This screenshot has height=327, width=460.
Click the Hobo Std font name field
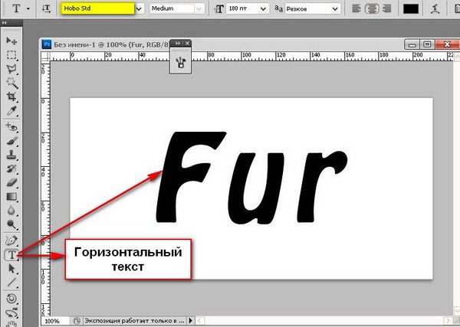tap(97, 8)
